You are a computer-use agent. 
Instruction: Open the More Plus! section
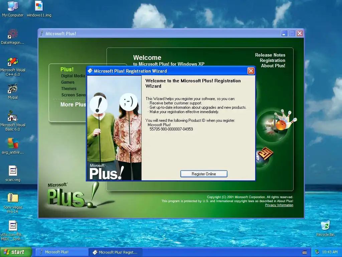tap(73, 104)
